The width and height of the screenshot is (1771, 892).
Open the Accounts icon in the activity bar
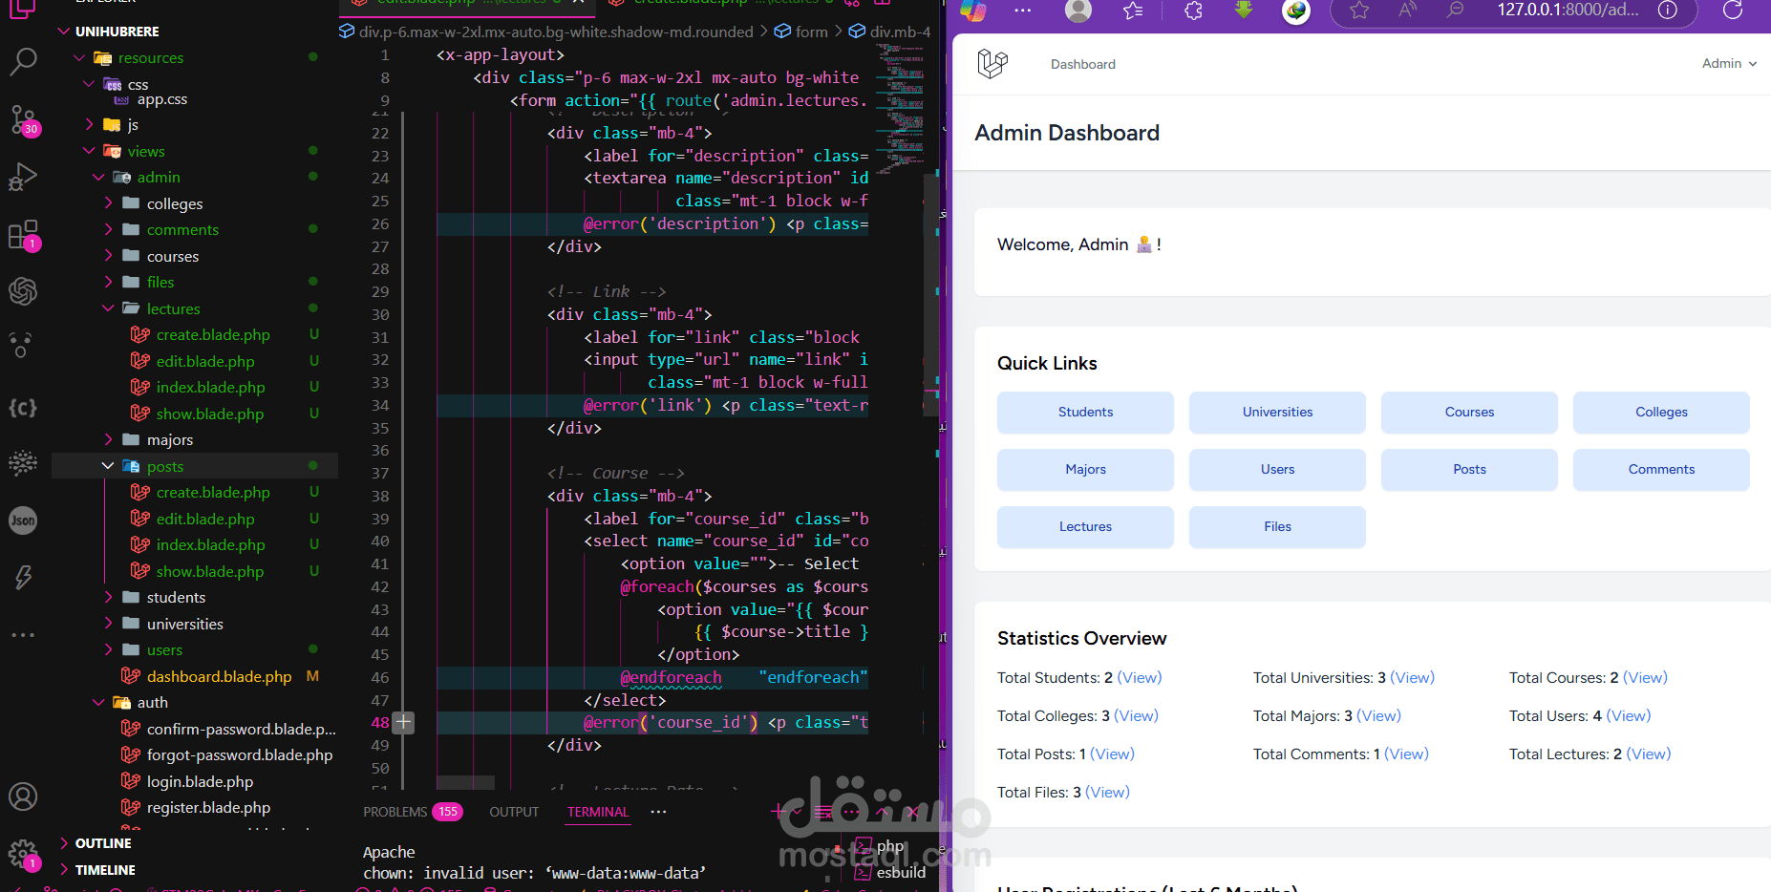point(23,796)
